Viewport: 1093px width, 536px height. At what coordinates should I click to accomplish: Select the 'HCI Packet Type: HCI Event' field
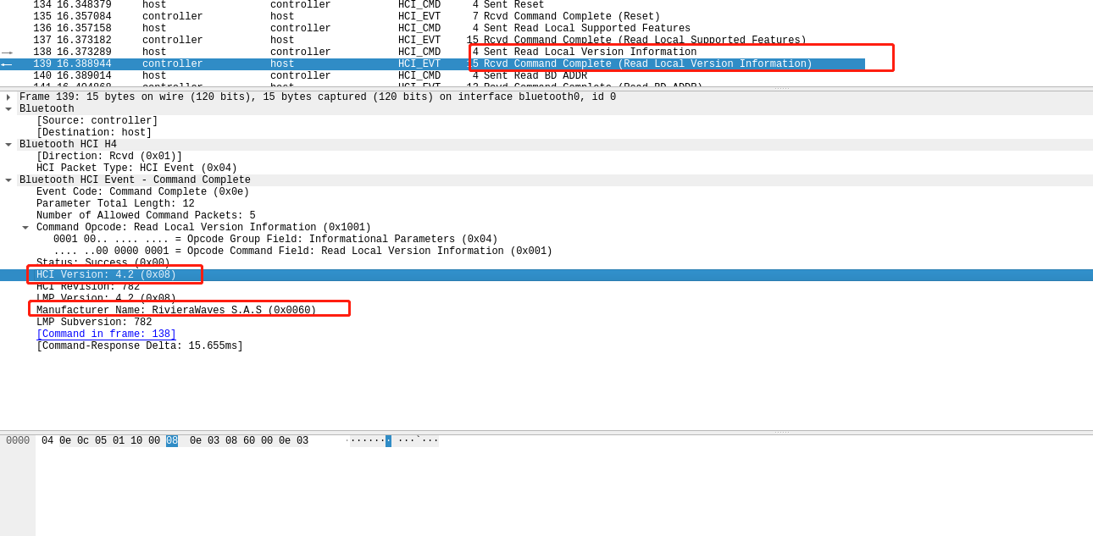pyautogui.click(x=136, y=167)
